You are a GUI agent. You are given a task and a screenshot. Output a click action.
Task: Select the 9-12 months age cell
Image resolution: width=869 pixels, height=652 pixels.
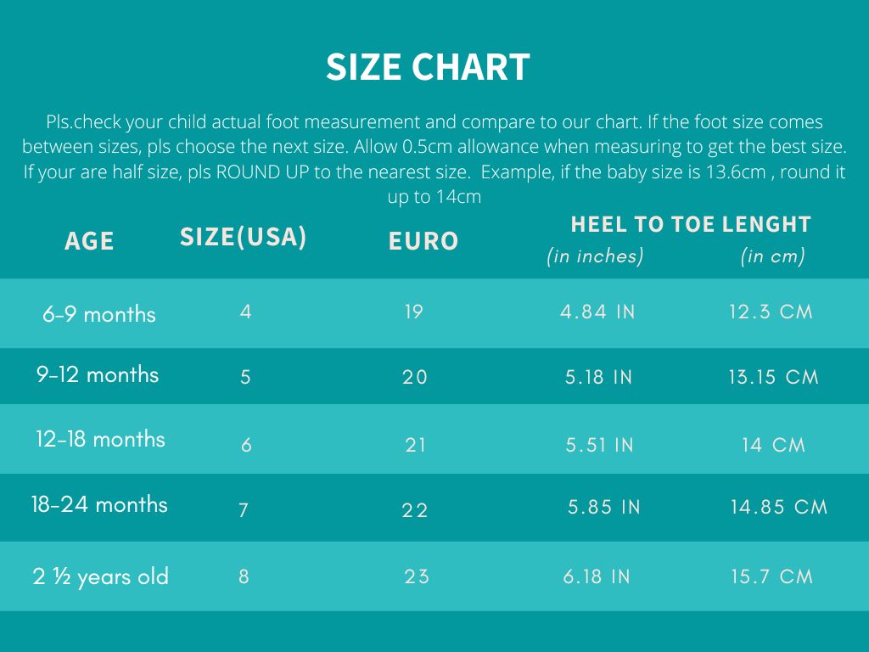98,374
